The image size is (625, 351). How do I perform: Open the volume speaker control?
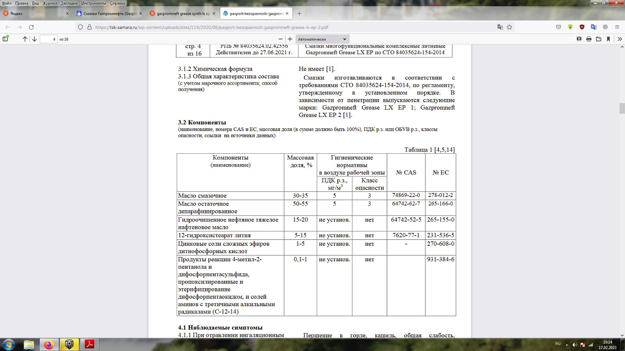click(575, 345)
